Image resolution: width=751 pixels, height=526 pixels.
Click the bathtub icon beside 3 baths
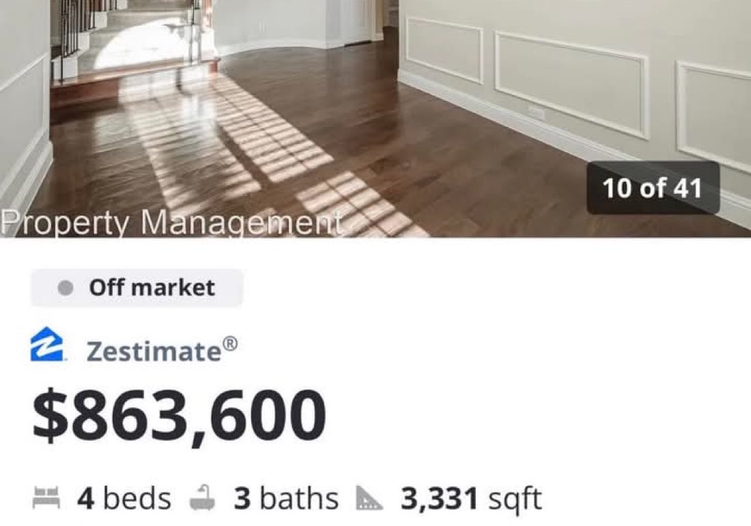point(202,497)
